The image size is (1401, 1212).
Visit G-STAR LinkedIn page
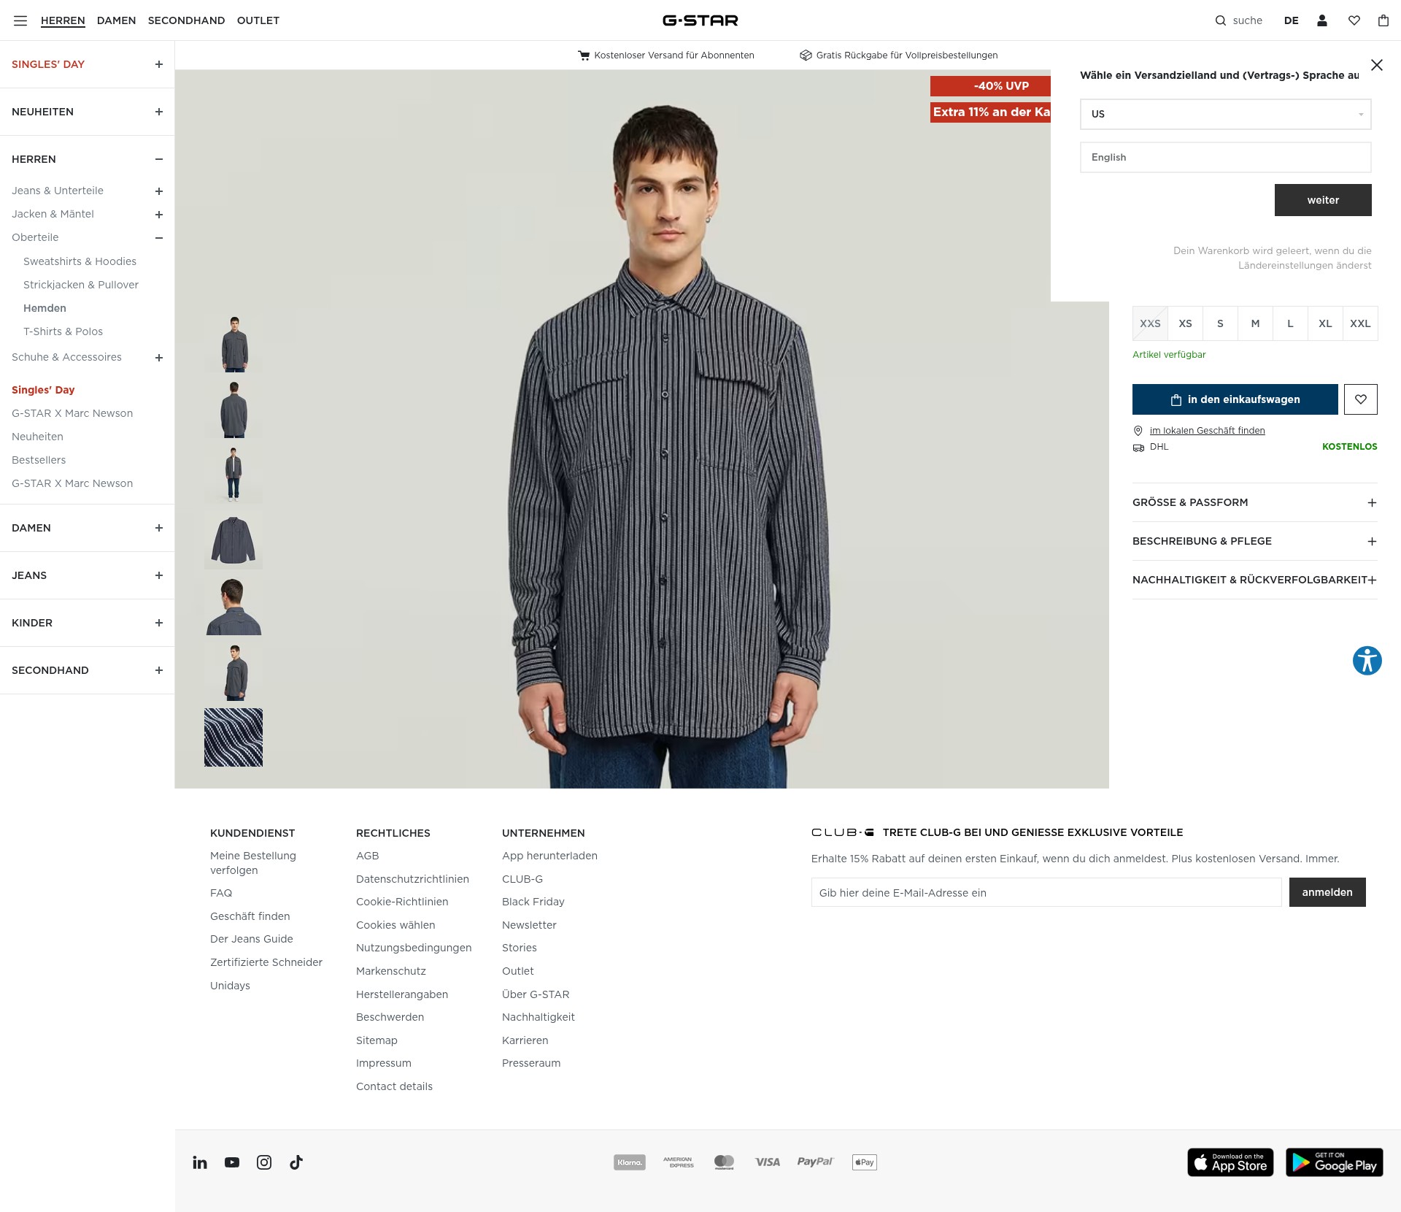tap(200, 1162)
